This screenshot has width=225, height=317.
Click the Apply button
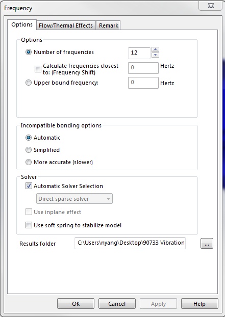(159, 304)
